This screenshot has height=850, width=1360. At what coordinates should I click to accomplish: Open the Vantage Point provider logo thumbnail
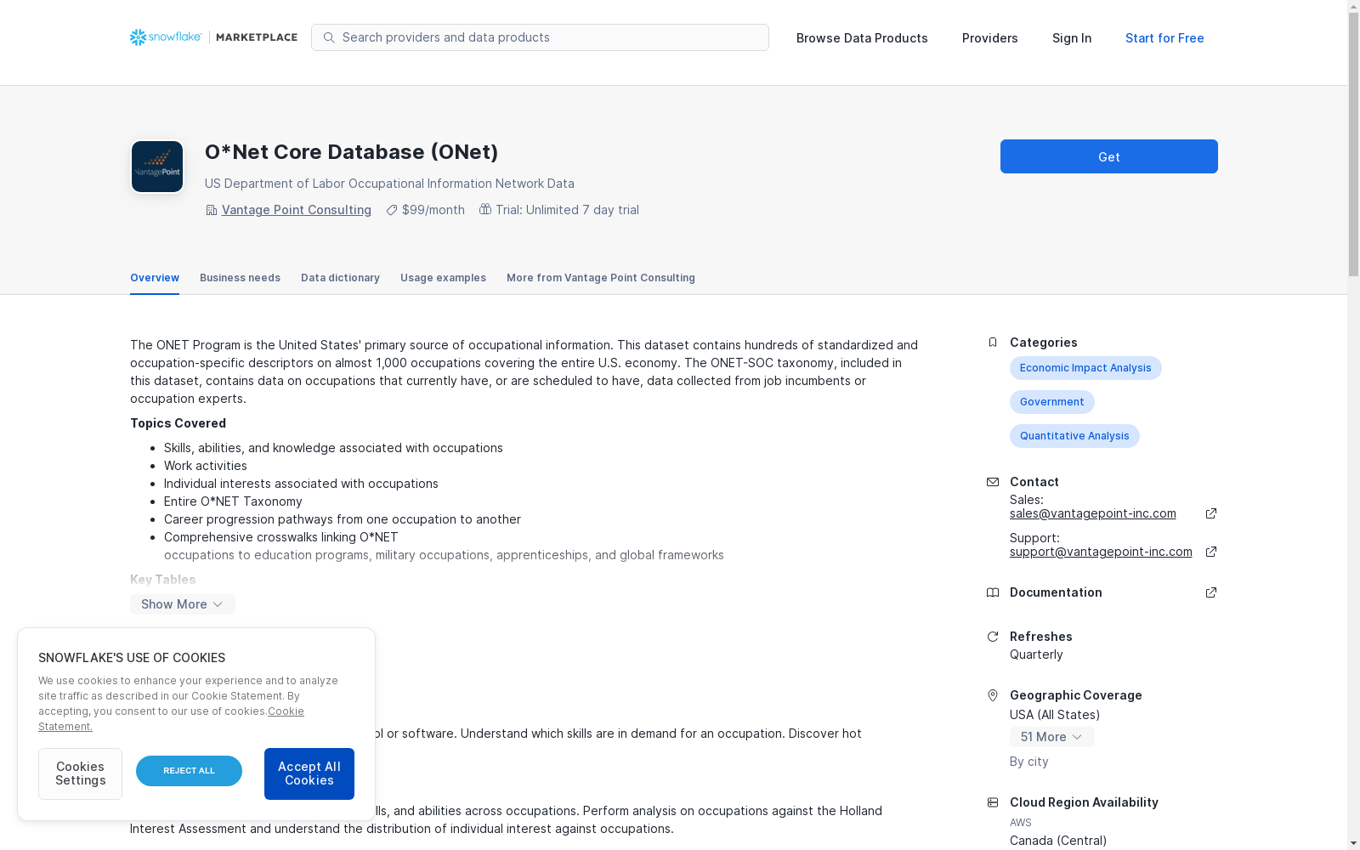(x=157, y=167)
